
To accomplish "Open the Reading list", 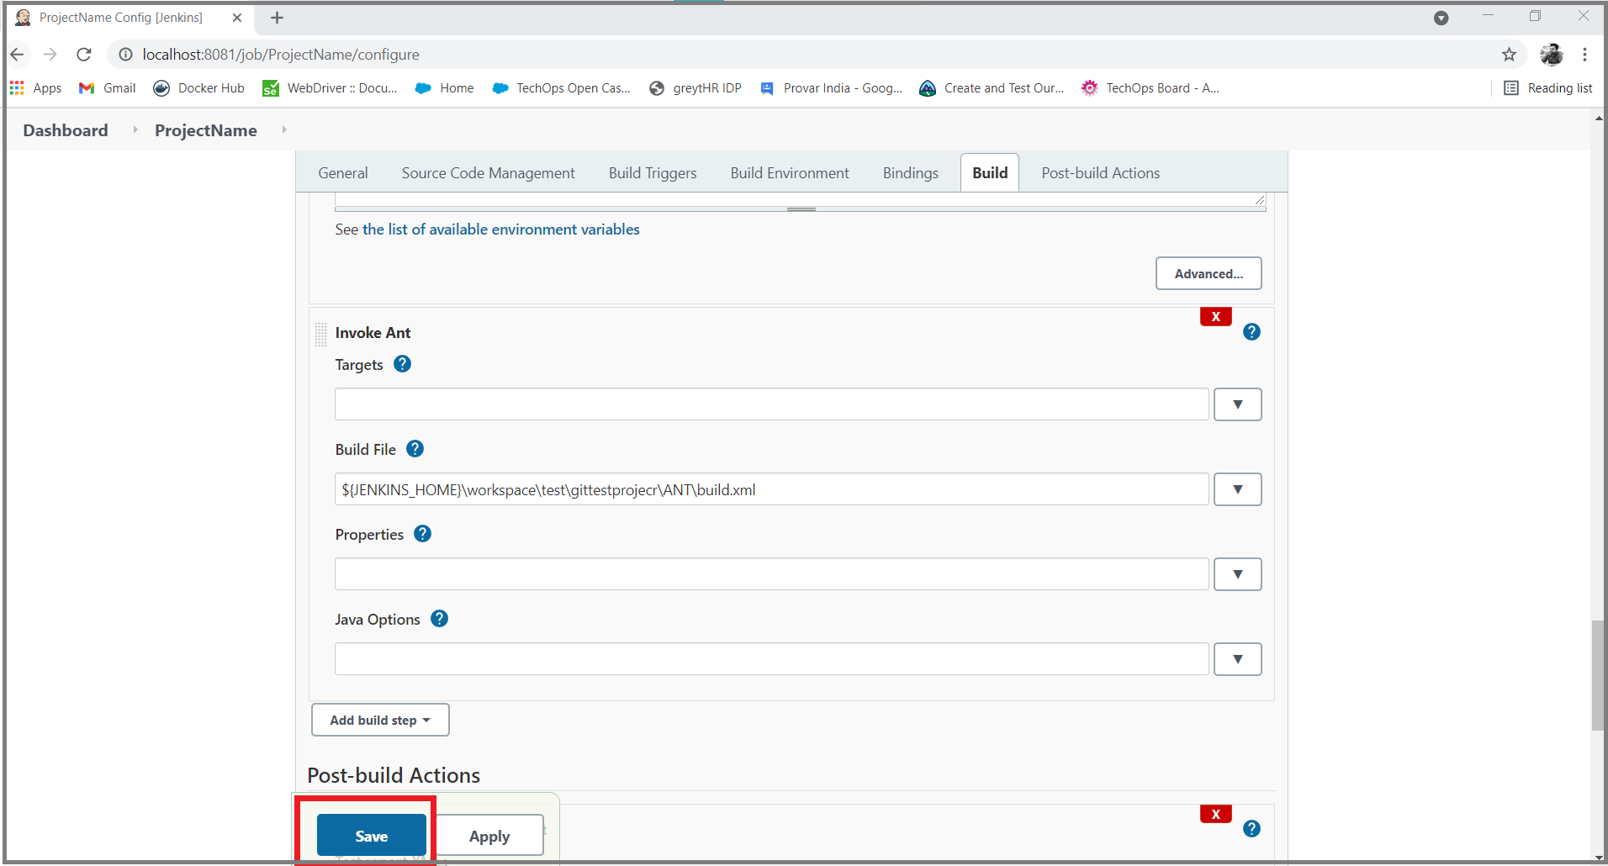I will point(1547,88).
